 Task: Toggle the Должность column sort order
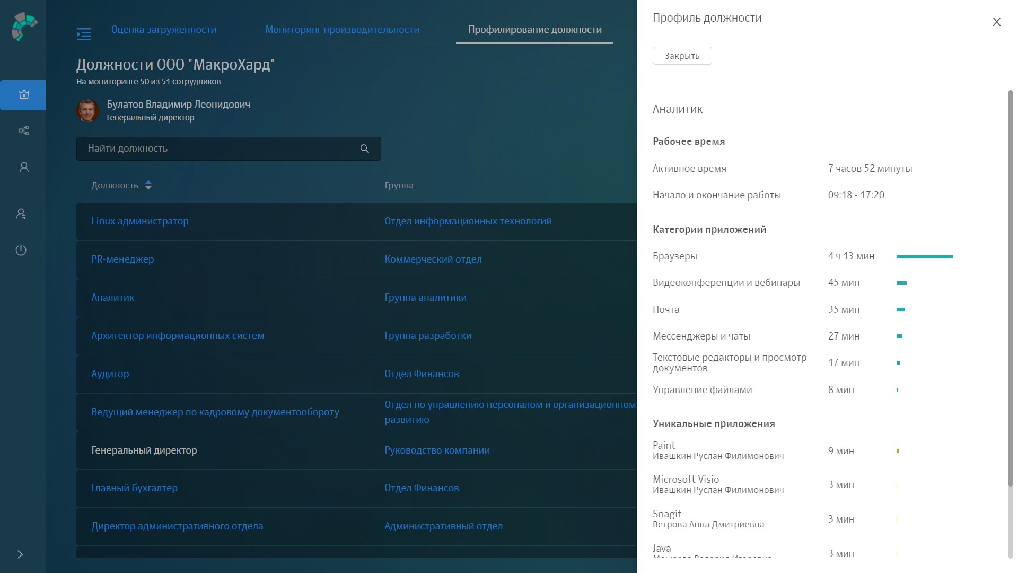(x=148, y=185)
